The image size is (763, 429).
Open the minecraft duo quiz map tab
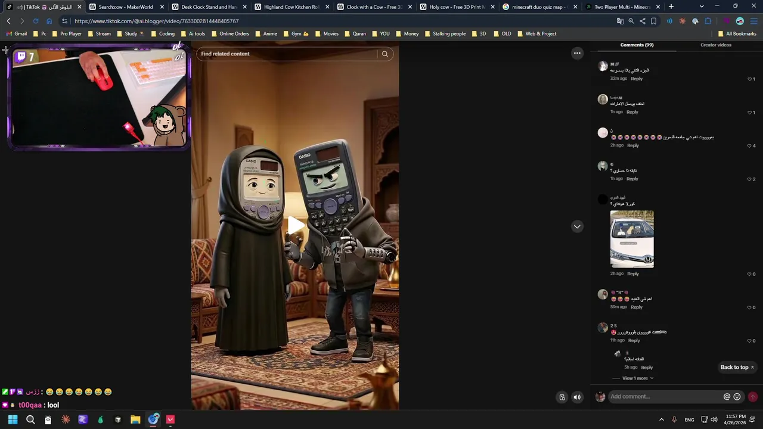pyautogui.click(x=539, y=7)
